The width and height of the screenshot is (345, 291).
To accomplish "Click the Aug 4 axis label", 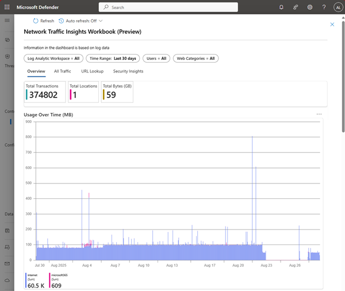I will pyautogui.click(x=87, y=266).
